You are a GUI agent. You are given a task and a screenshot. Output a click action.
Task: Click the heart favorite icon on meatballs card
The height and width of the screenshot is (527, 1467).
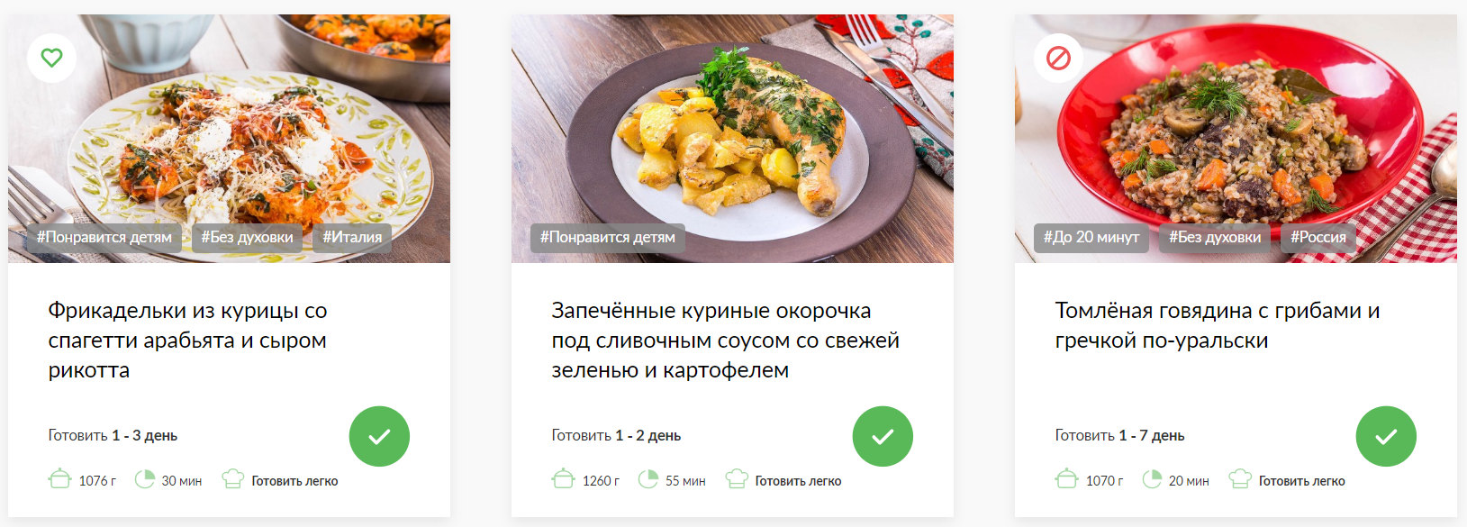(52, 58)
